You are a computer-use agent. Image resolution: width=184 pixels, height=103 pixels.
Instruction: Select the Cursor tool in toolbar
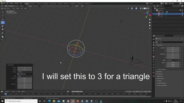click(3, 15)
